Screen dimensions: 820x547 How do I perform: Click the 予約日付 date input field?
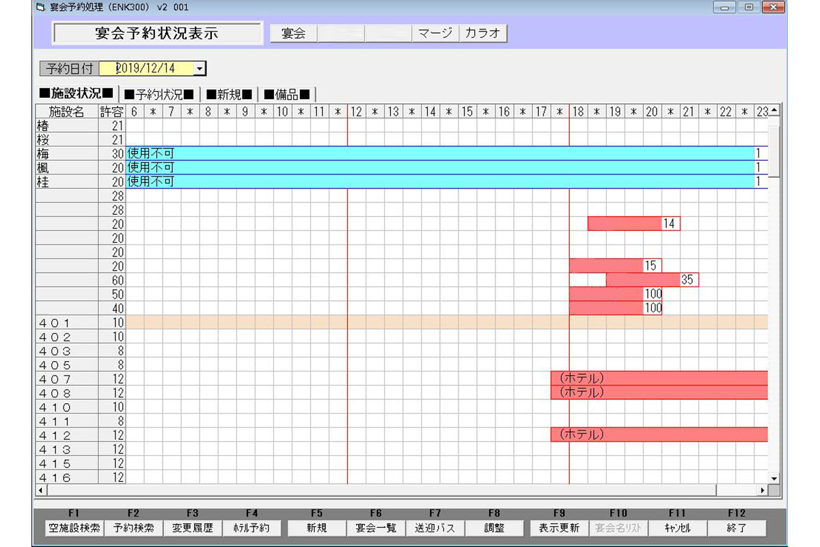(x=147, y=68)
